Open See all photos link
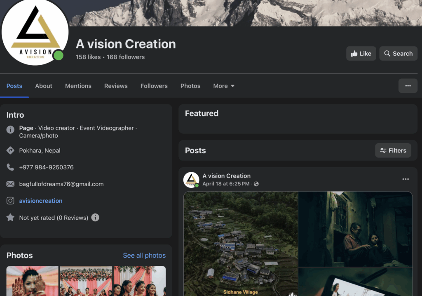The width and height of the screenshot is (422, 296). coord(144,255)
